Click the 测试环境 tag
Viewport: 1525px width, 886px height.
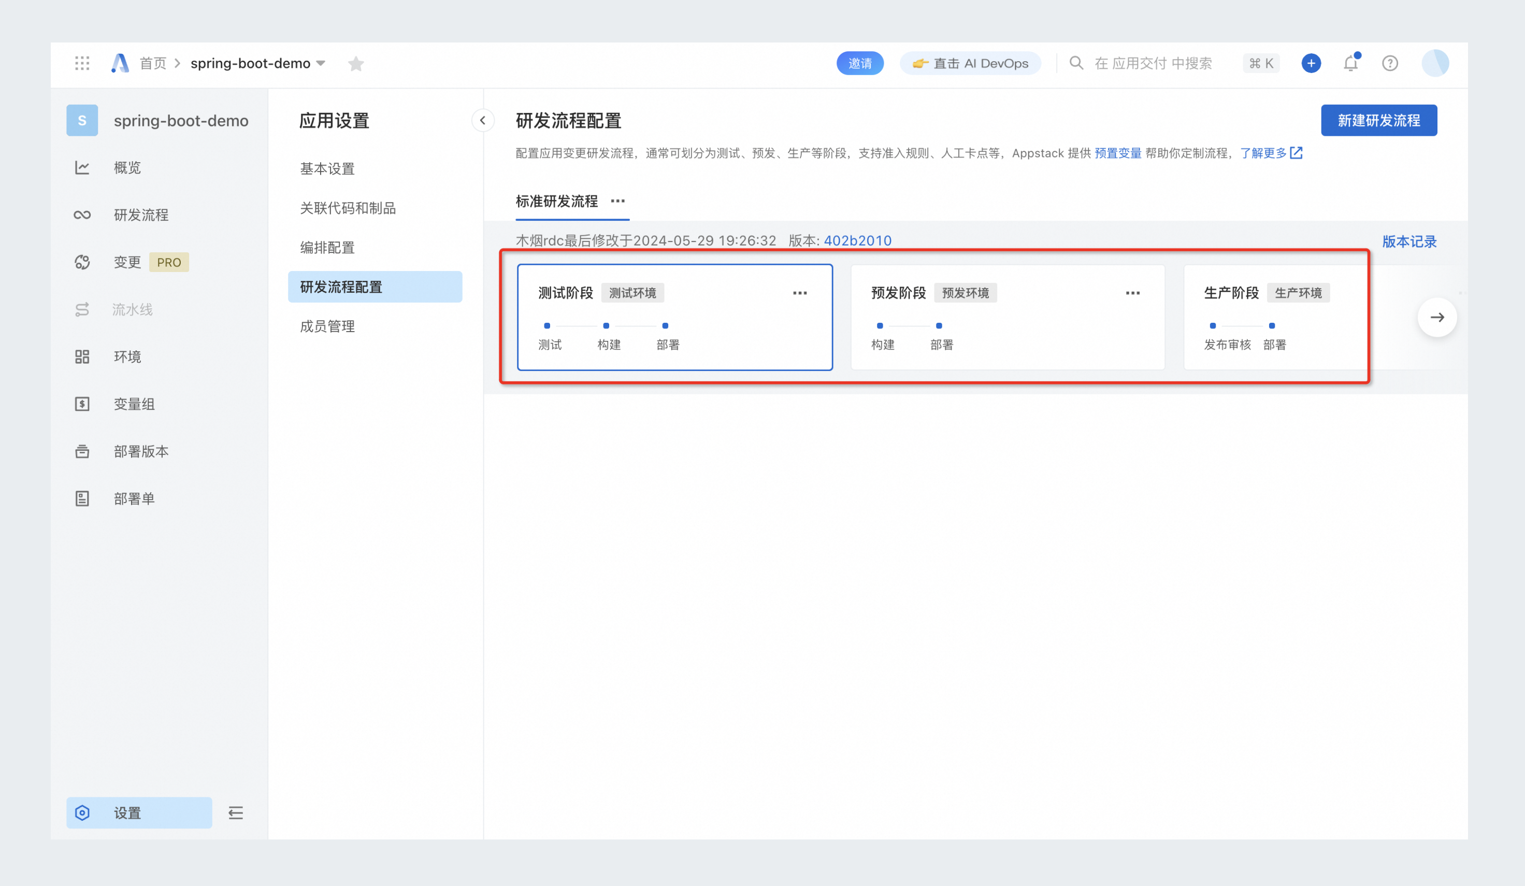point(632,293)
